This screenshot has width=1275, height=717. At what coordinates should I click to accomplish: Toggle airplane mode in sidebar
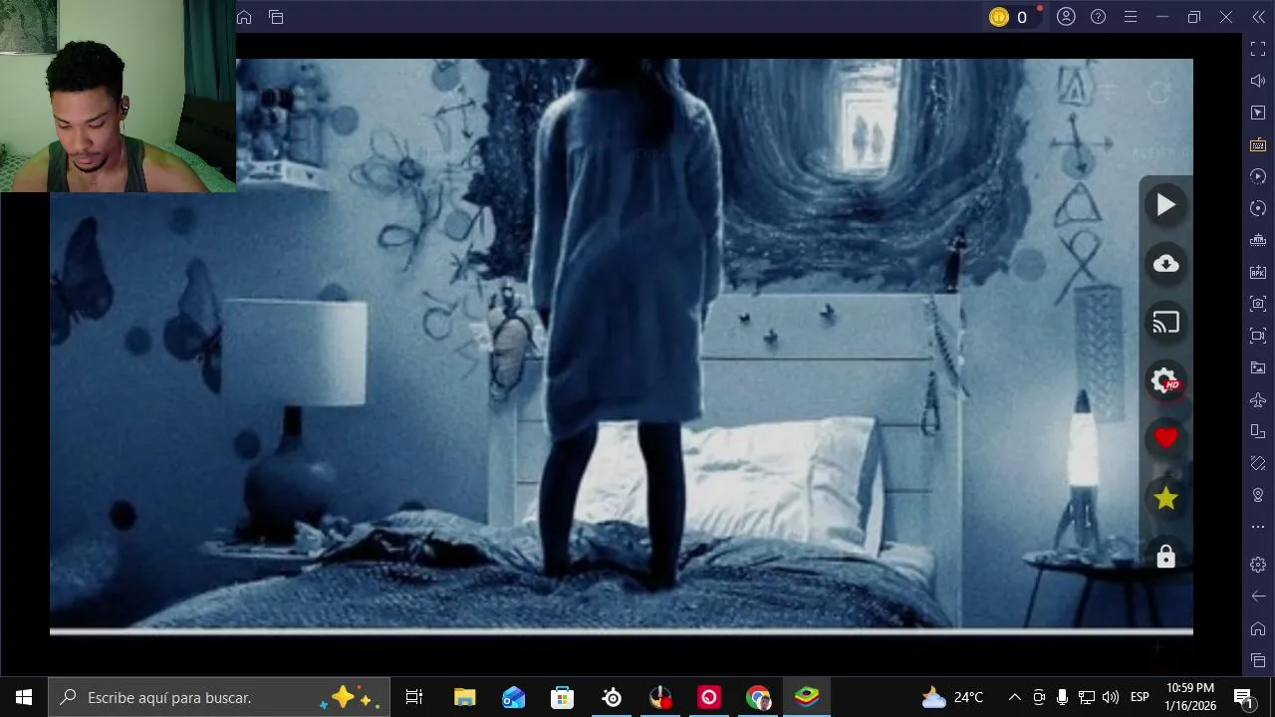(x=1258, y=399)
